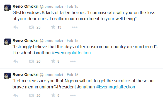Click the avatar thumbnail of the third tweet
This screenshot has height=102, width=163.
(8, 76)
